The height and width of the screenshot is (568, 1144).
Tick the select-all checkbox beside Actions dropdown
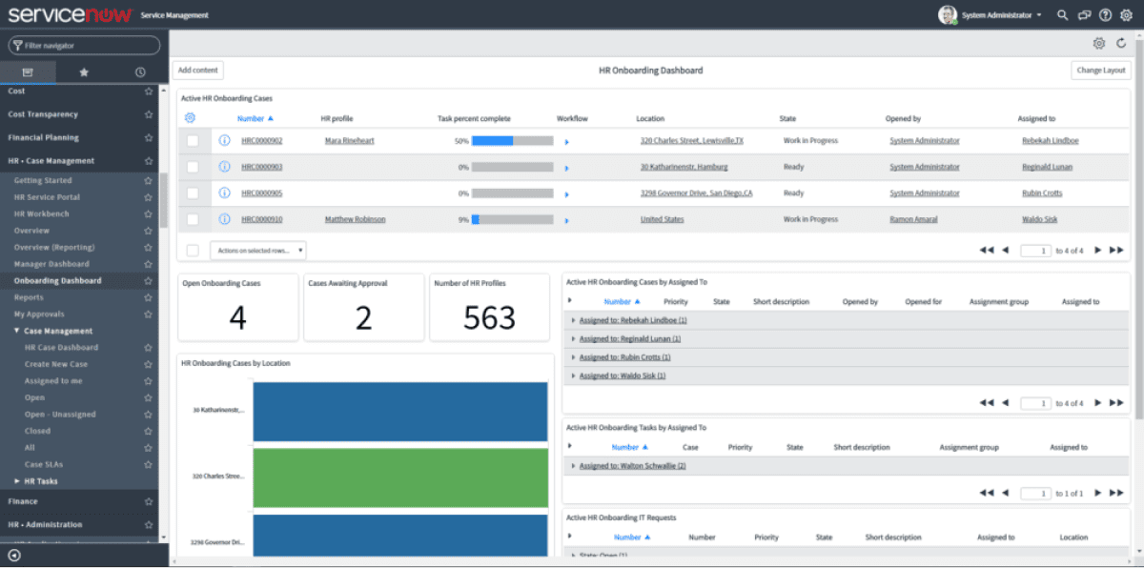(x=193, y=251)
